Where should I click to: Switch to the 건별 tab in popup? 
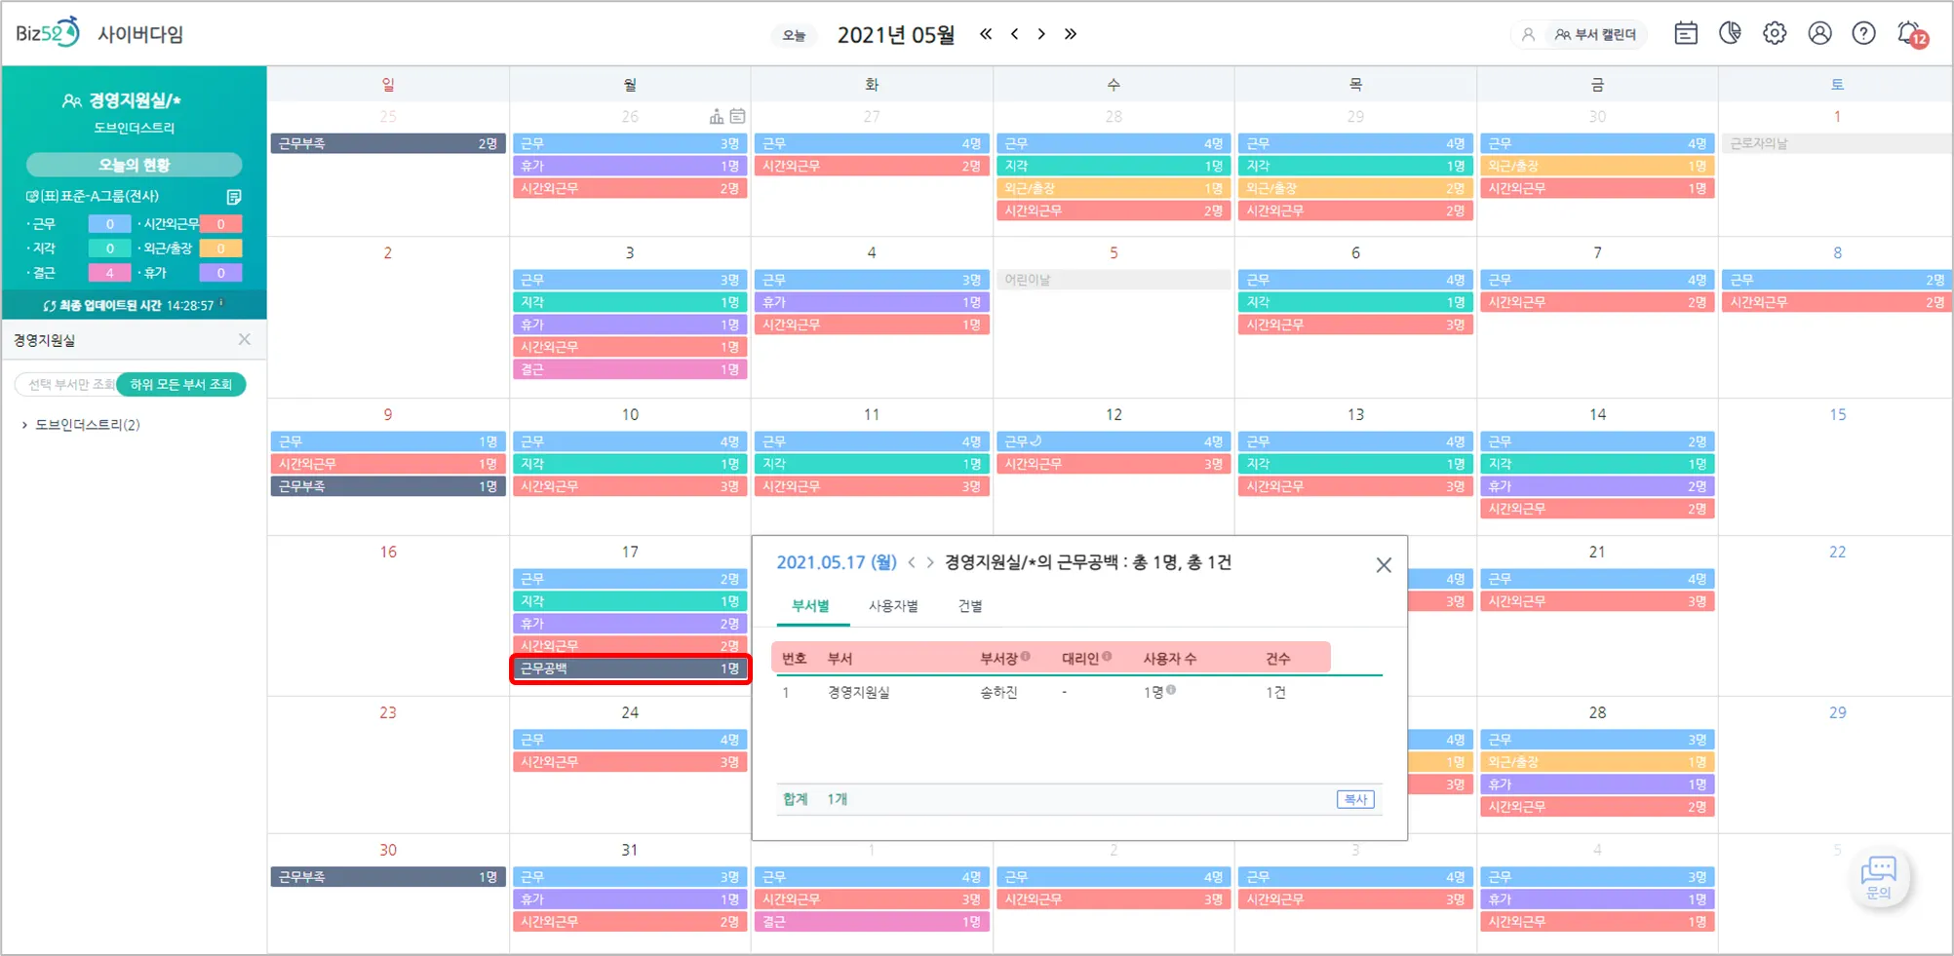coord(970,606)
